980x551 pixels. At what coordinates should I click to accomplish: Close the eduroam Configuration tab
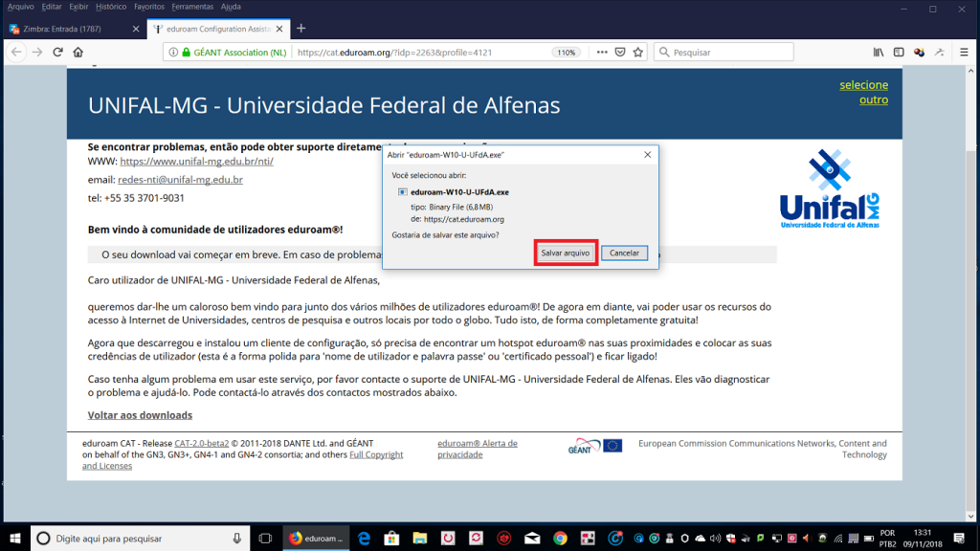coord(279,29)
